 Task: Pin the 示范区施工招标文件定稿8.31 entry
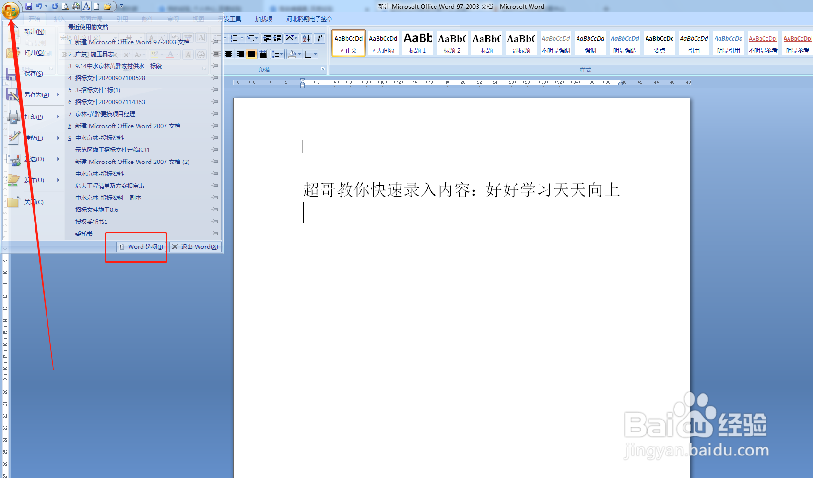(x=215, y=150)
